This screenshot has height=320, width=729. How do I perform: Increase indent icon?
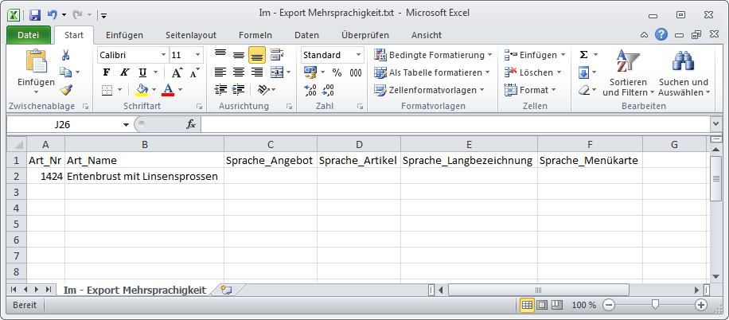tap(239, 90)
